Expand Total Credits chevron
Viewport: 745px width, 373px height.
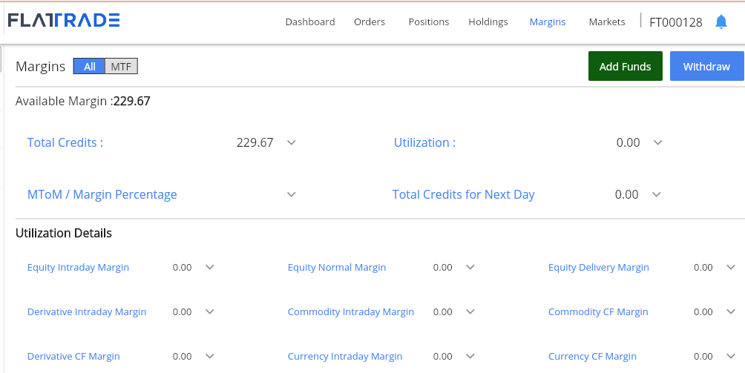pyautogui.click(x=292, y=142)
